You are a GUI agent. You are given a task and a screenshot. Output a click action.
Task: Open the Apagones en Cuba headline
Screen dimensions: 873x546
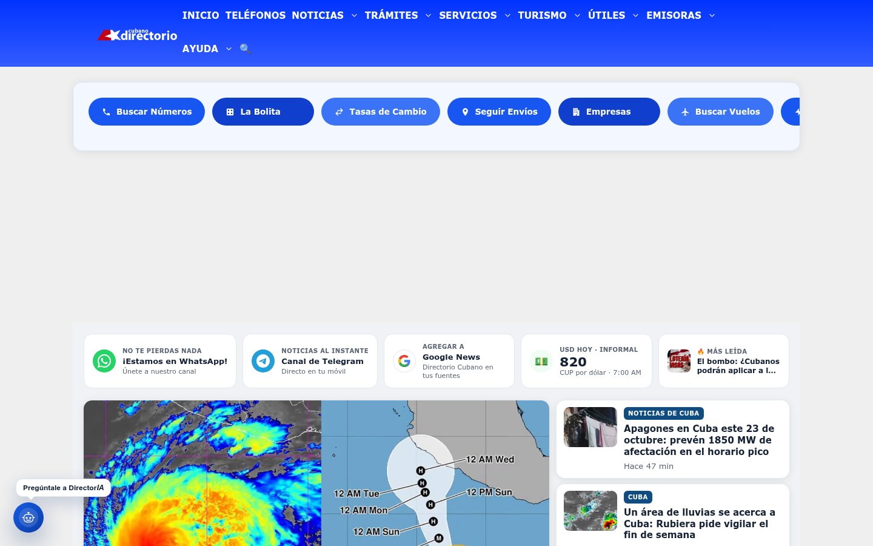pyautogui.click(x=699, y=440)
